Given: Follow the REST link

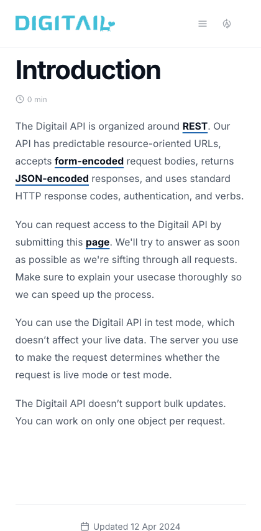Looking at the screenshot, I should click(195, 127).
